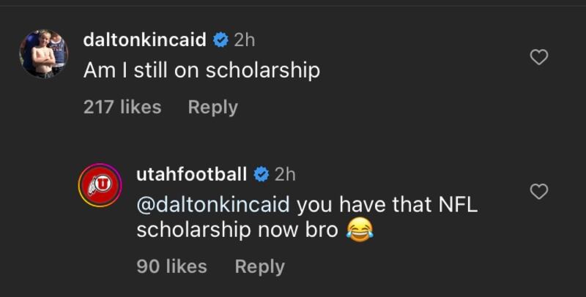Open the utahfootball username link
586x297 pixels.
click(x=191, y=174)
